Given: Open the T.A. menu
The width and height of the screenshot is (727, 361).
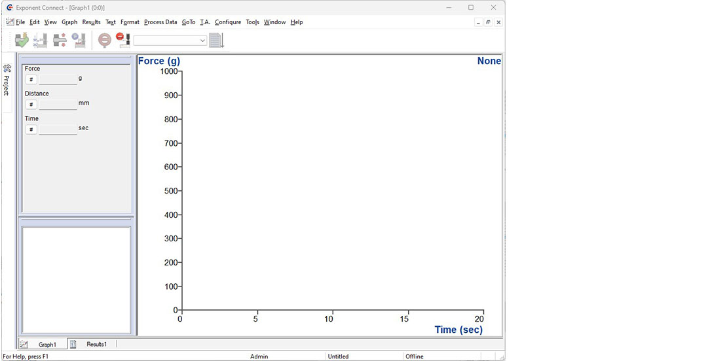Looking at the screenshot, I should [x=205, y=22].
